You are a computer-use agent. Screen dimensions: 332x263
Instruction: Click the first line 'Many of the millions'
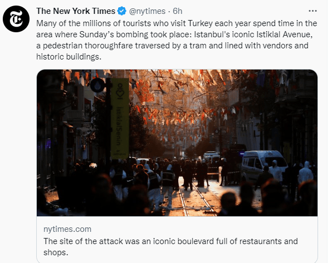click(177, 23)
